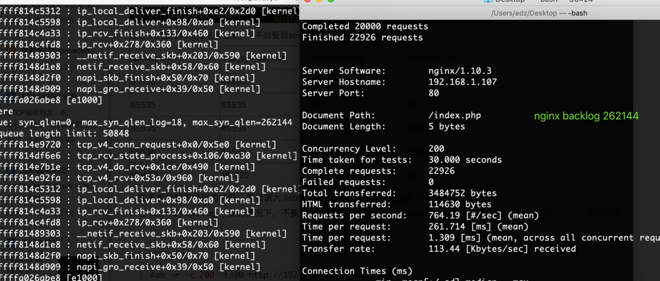Click the Document Length value "5 bytes"
The width and height of the screenshot is (660, 281).
(446, 126)
